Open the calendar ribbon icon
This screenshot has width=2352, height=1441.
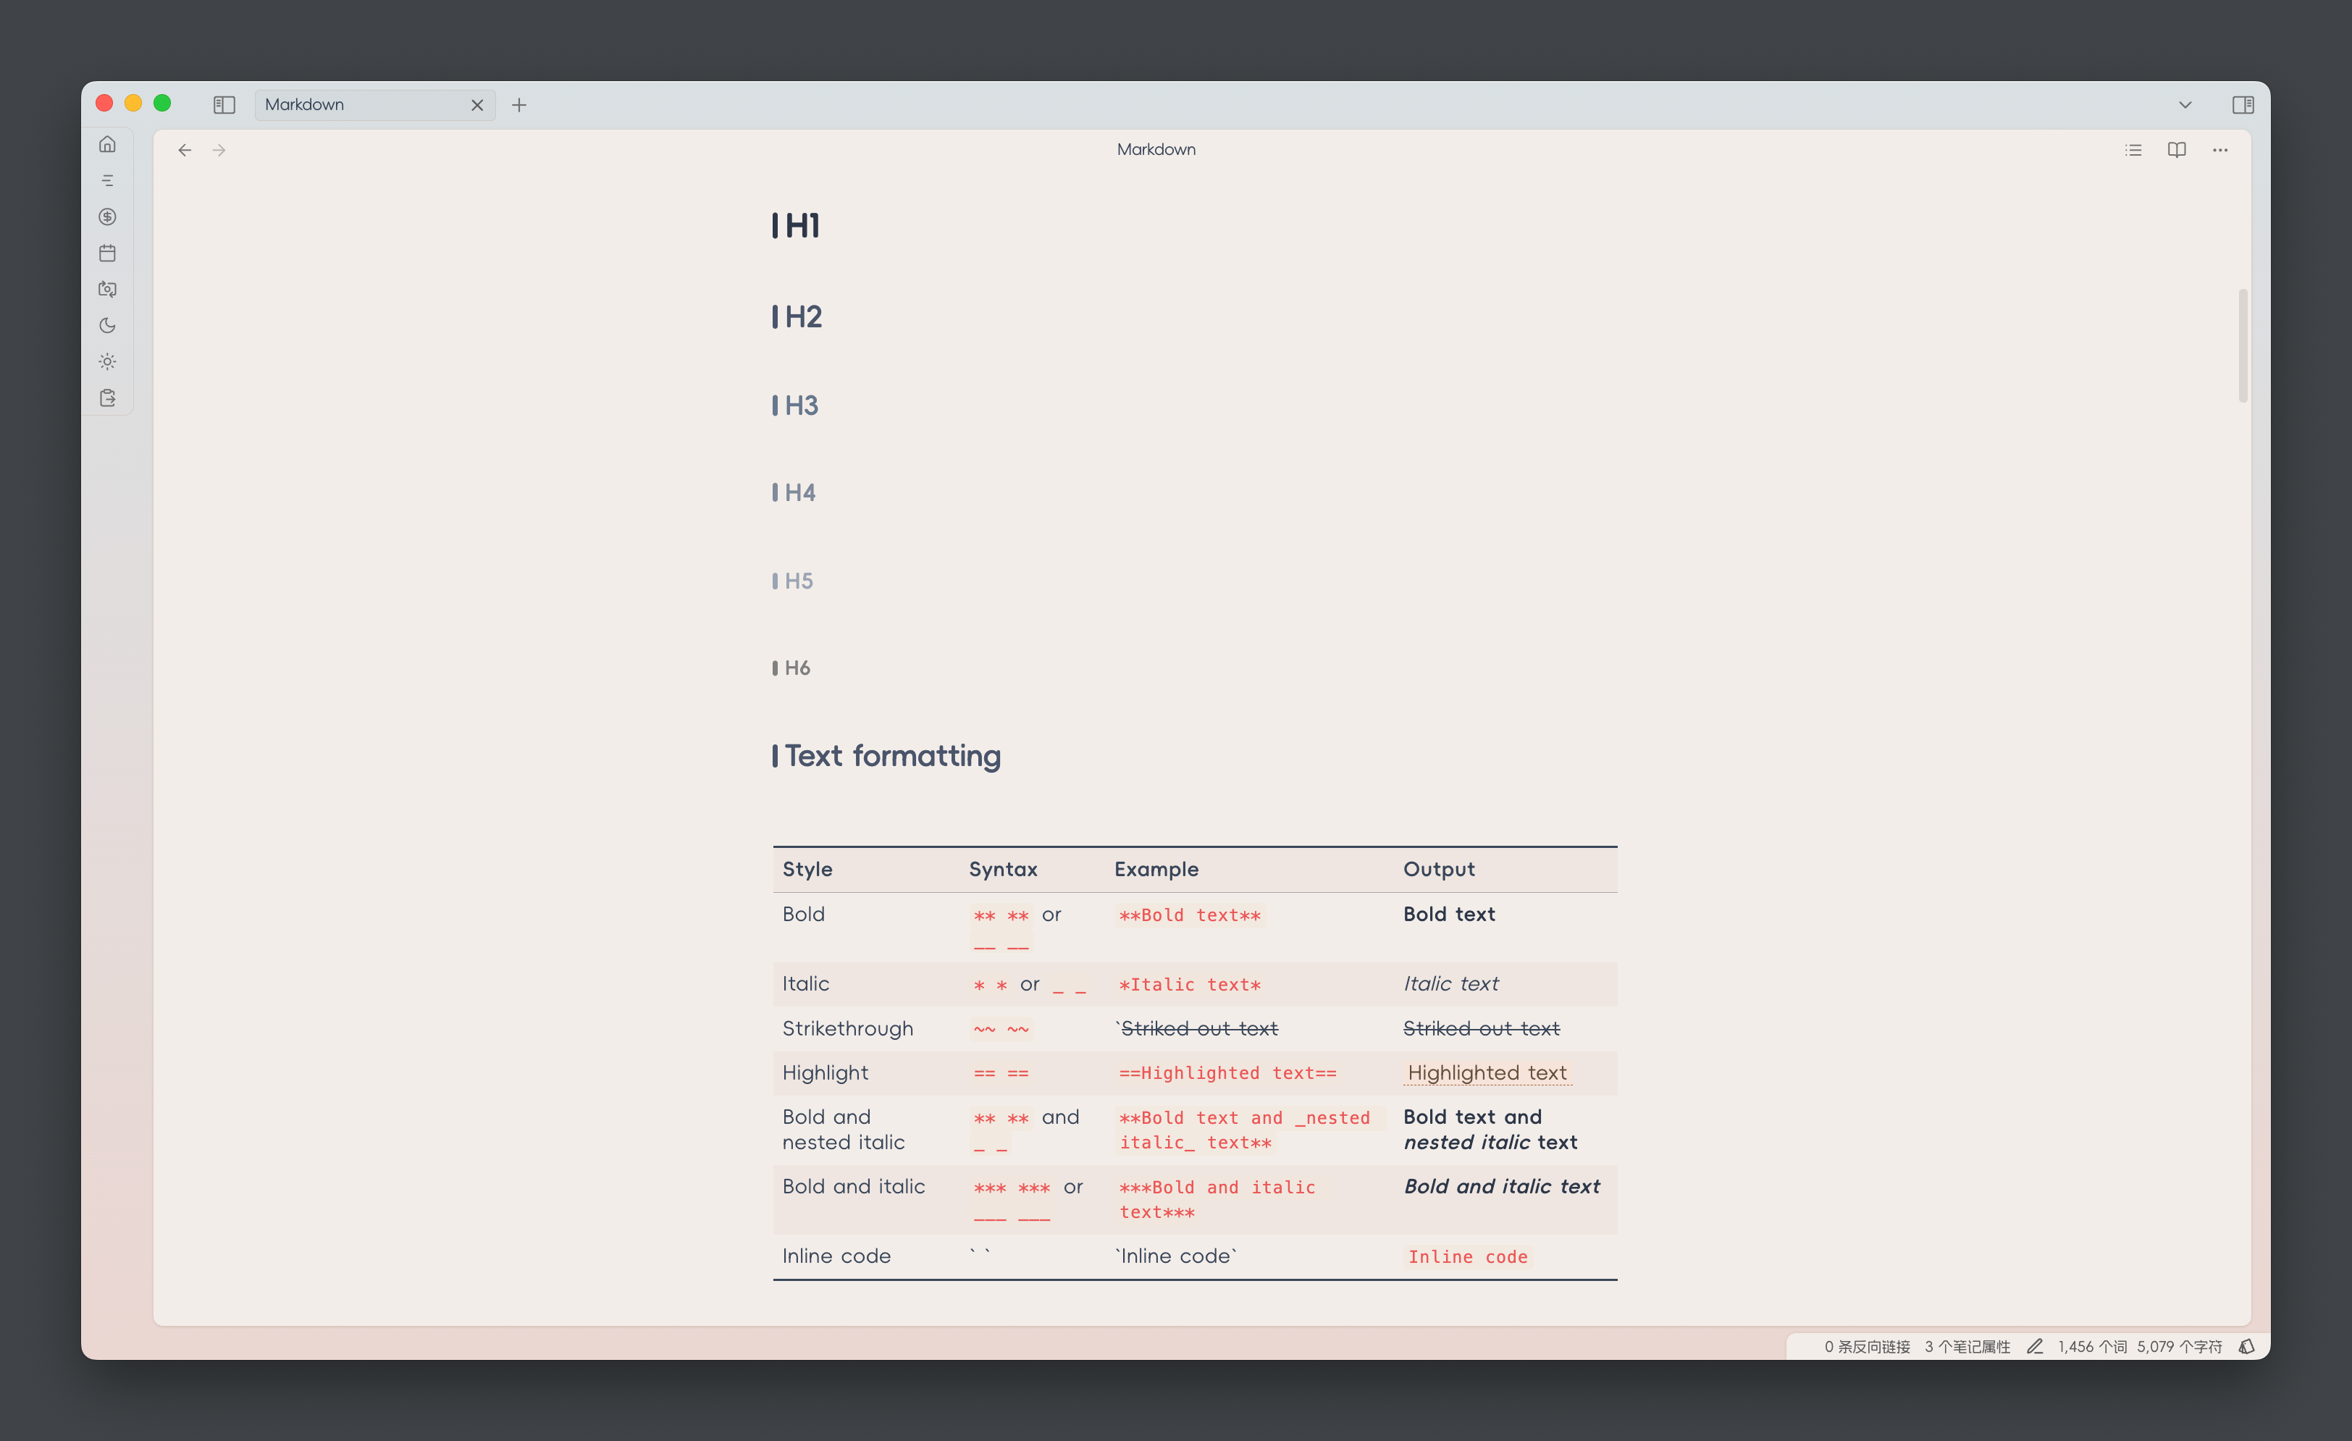pos(107,253)
